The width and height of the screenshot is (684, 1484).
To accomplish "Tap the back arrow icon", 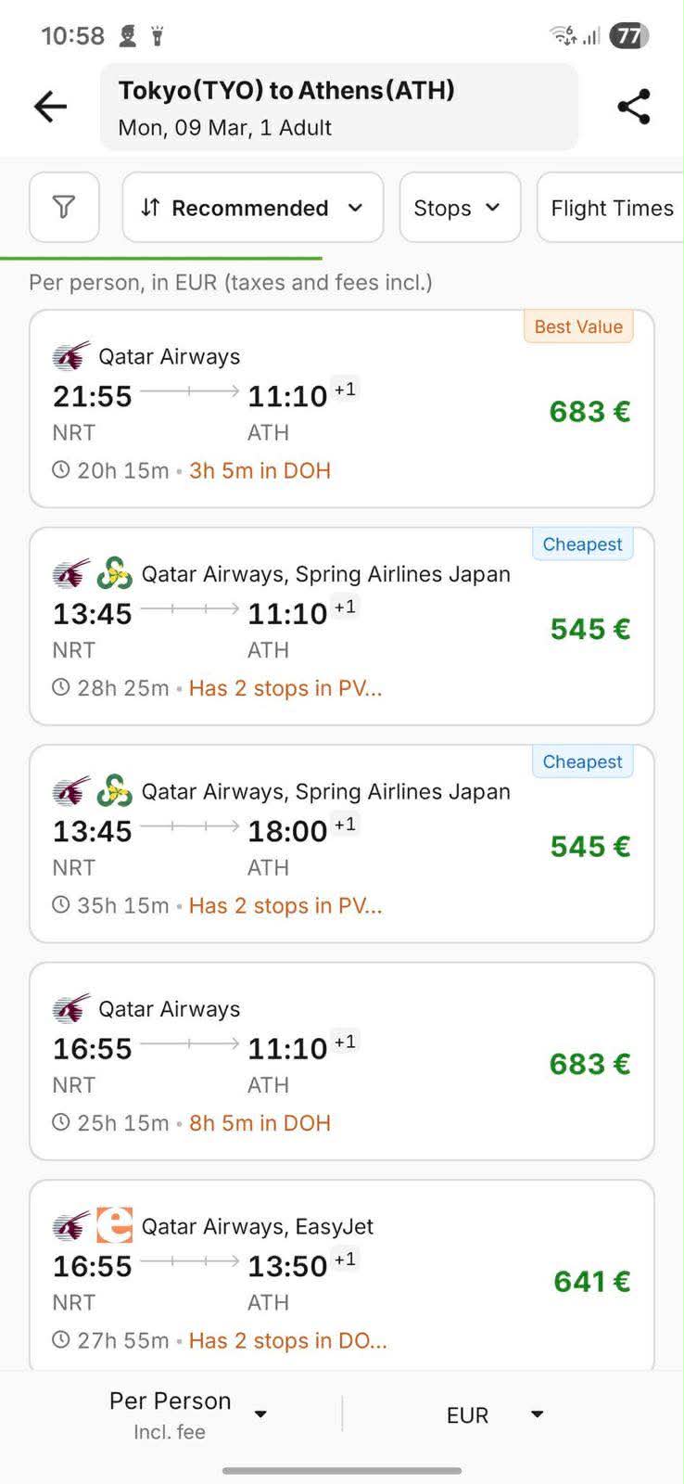I will (x=51, y=107).
